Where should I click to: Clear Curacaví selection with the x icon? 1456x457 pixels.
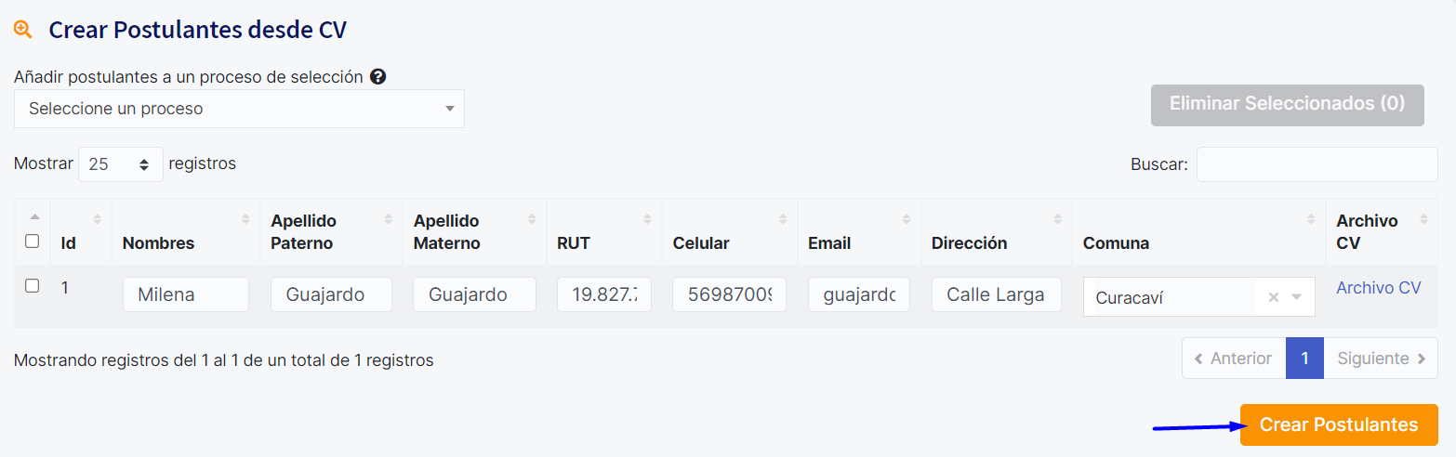click(1274, 297)
